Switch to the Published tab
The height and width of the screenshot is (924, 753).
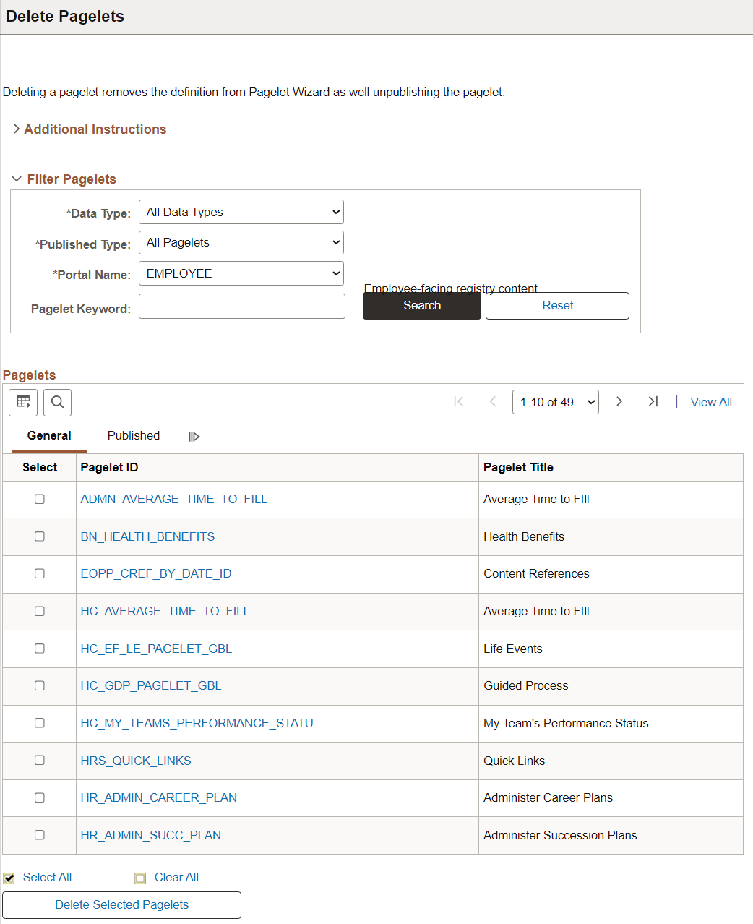pos(133,435)
